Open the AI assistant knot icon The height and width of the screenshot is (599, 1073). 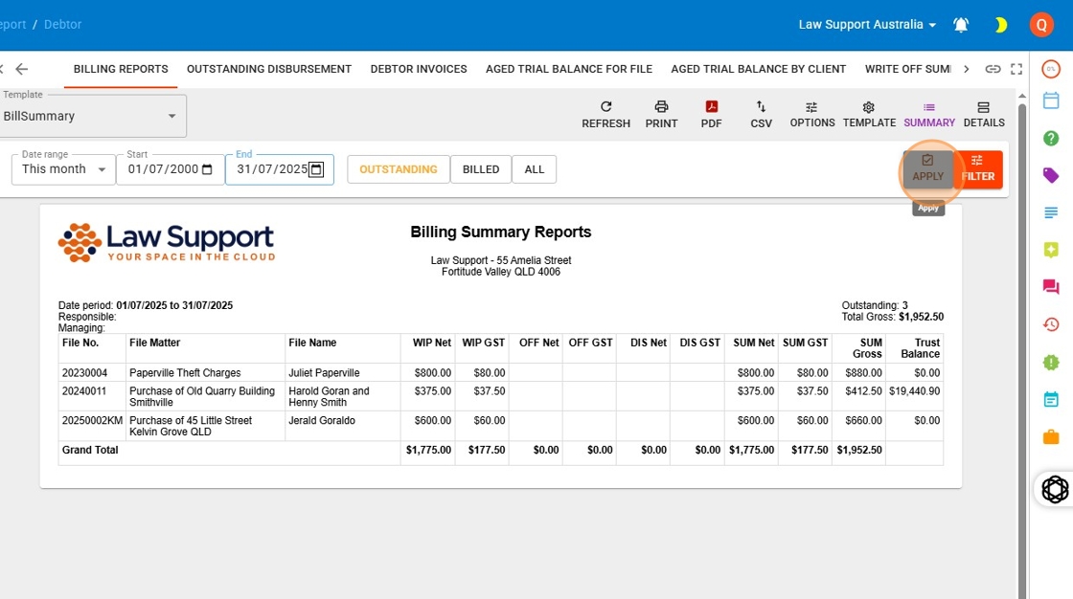coord(1055,490)
